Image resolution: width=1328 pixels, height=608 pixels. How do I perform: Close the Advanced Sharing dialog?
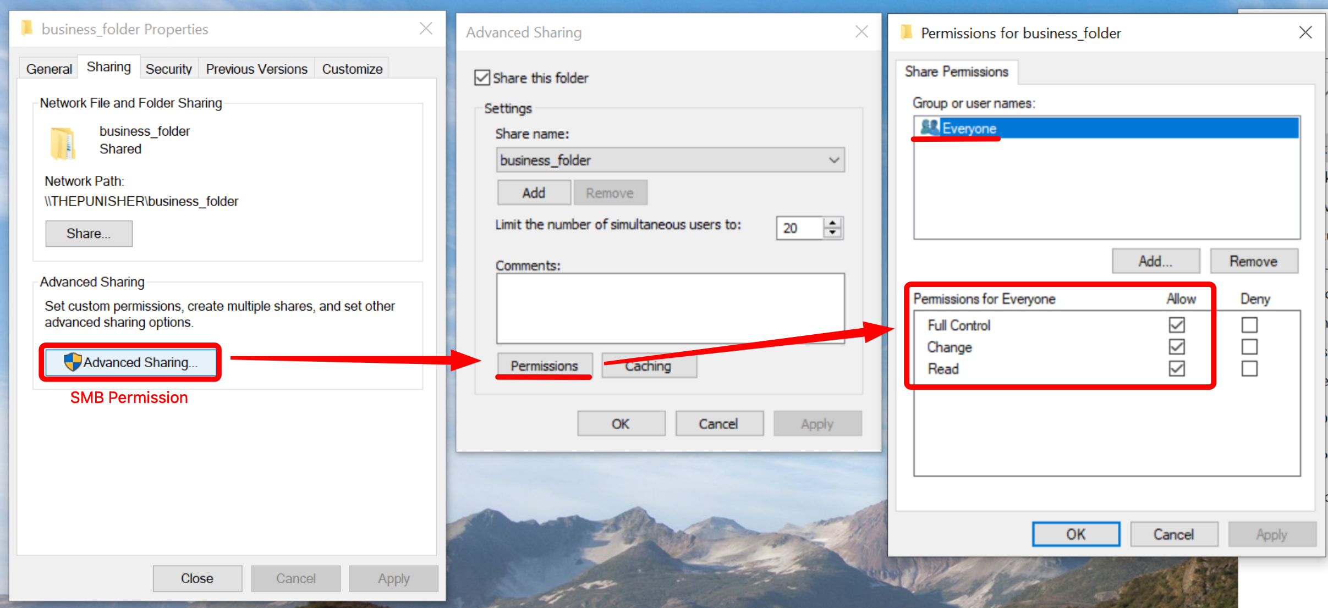[x=861, y=32]
